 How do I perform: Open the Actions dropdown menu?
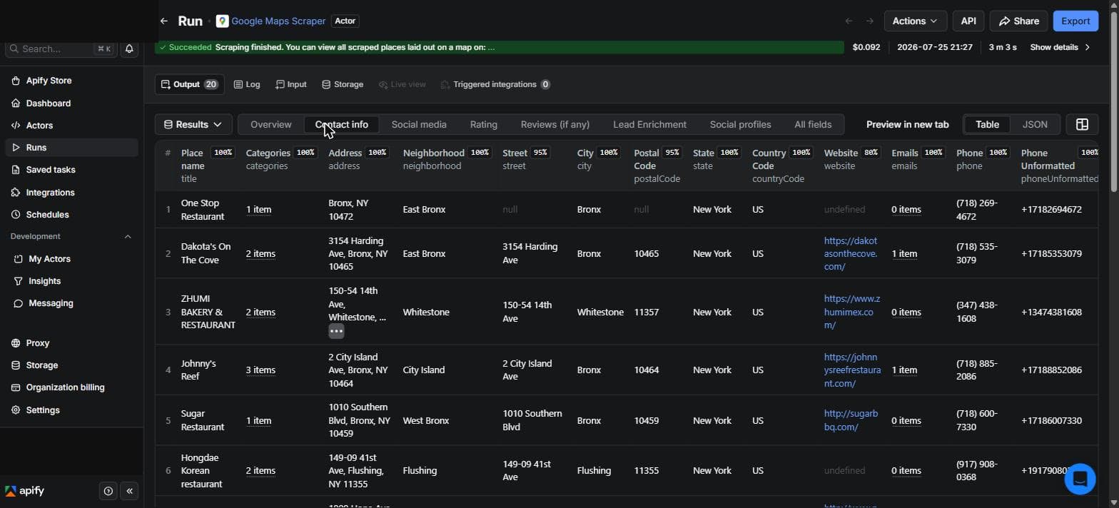(x=915, y=21)
